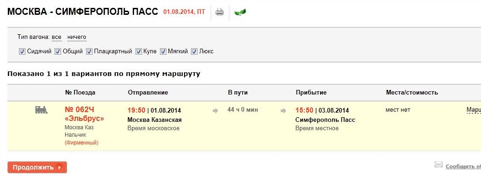Click arrow icon before arrival time
The height and width of the screenshot is (177, 481).
[283, 111]
